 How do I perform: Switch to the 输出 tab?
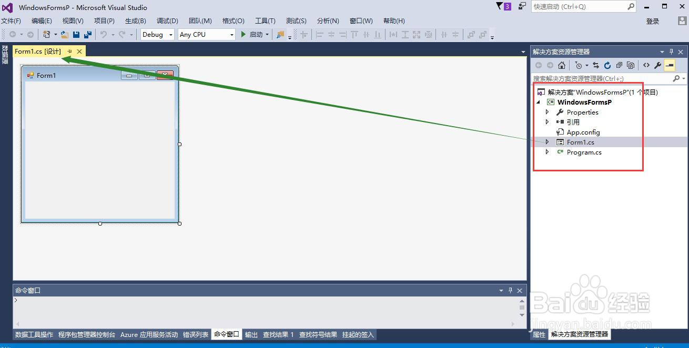[251, 334]
